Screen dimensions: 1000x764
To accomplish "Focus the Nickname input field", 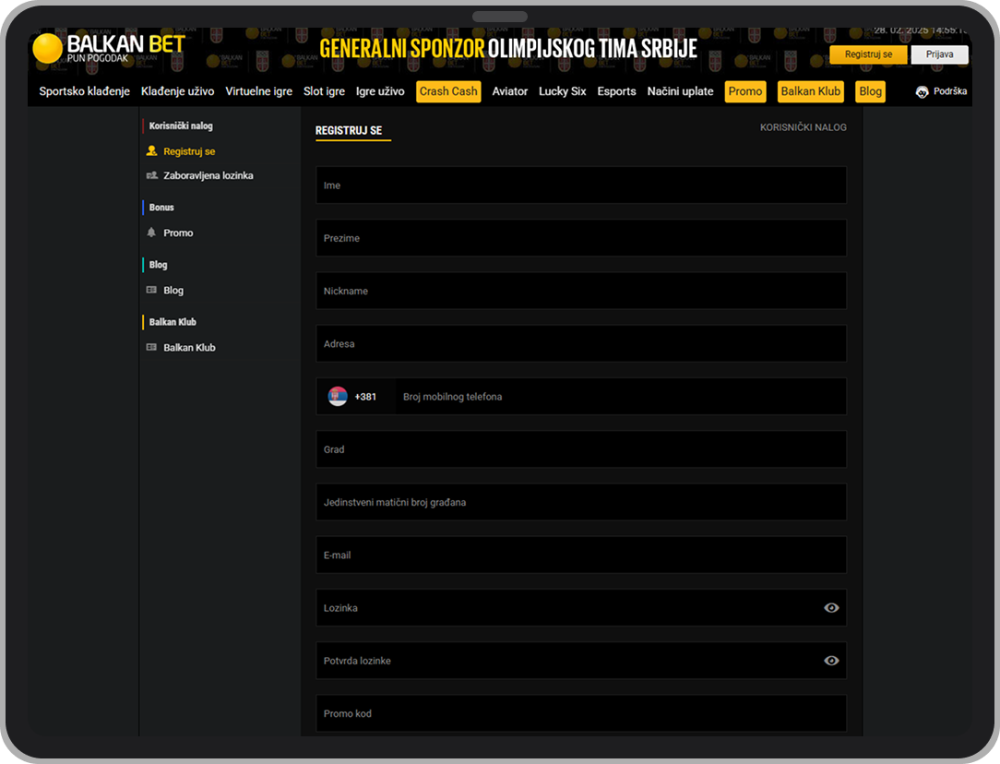I will coord(581,291).
